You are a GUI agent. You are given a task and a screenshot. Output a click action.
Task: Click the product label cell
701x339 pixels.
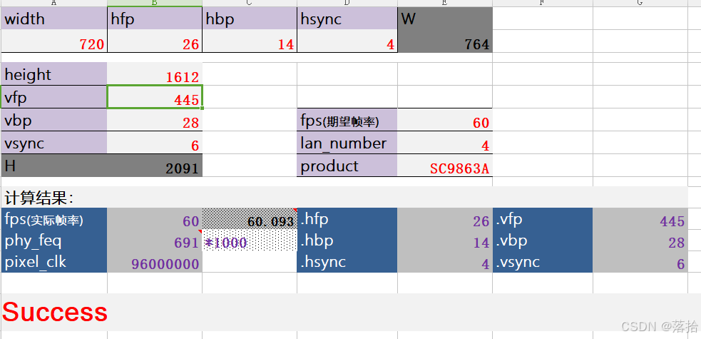(x=347, y=166)
